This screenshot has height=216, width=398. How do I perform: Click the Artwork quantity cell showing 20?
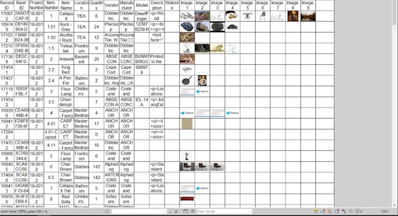tap(96, 59)
